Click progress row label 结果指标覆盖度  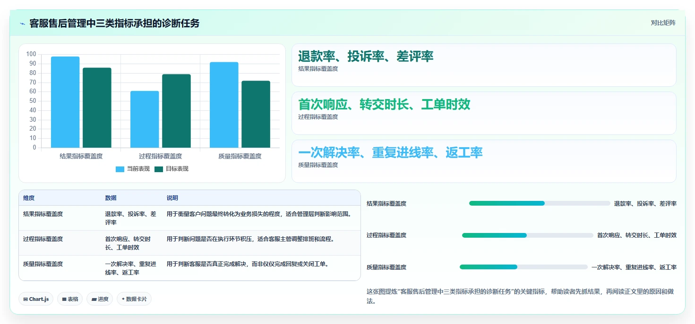pyautogui.click(x=386, y=204)
